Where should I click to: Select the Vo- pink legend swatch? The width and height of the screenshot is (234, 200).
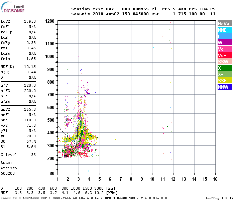tap(225, 49)
